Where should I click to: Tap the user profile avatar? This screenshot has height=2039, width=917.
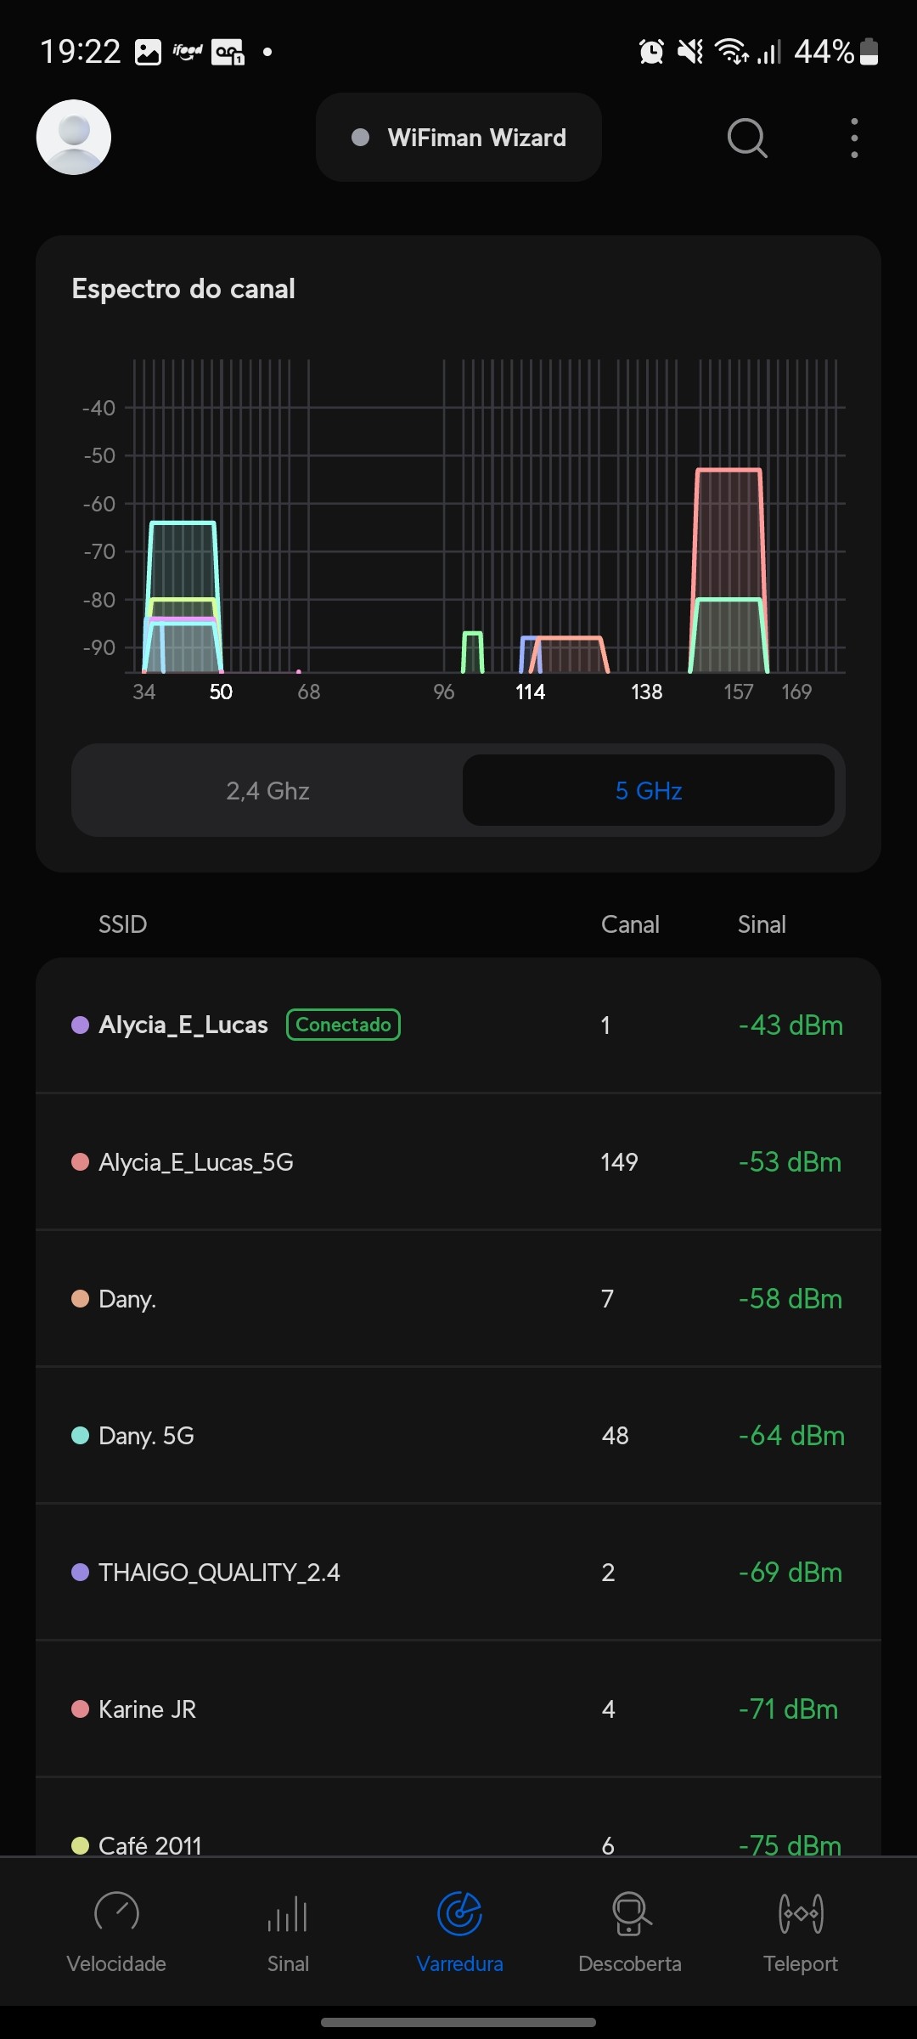(x=74, y=138)
